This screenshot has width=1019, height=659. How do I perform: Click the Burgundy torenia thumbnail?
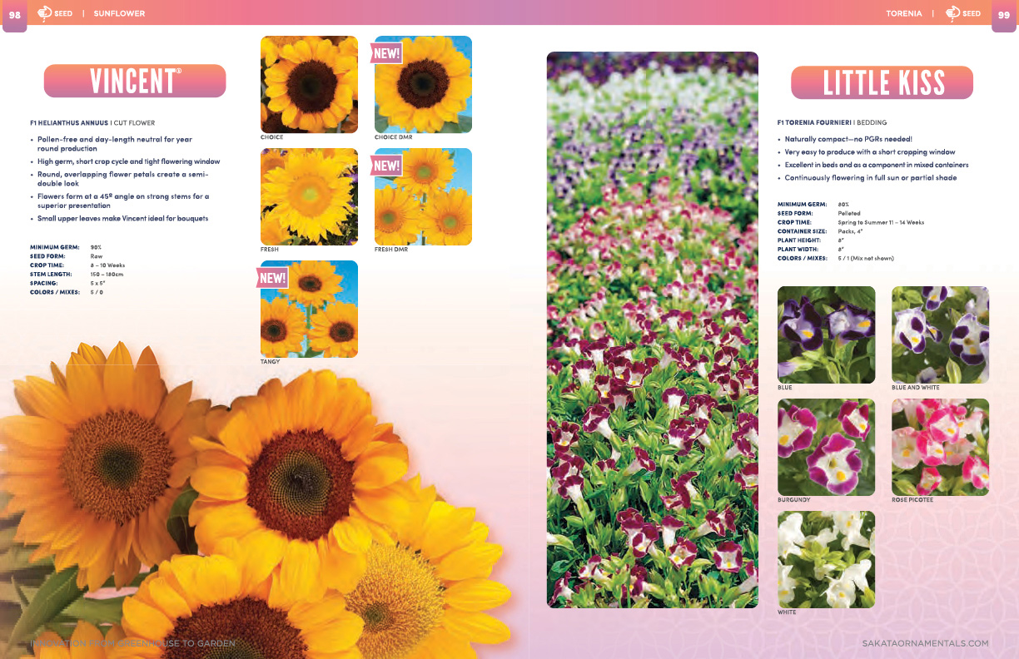(x=826, y=447)
